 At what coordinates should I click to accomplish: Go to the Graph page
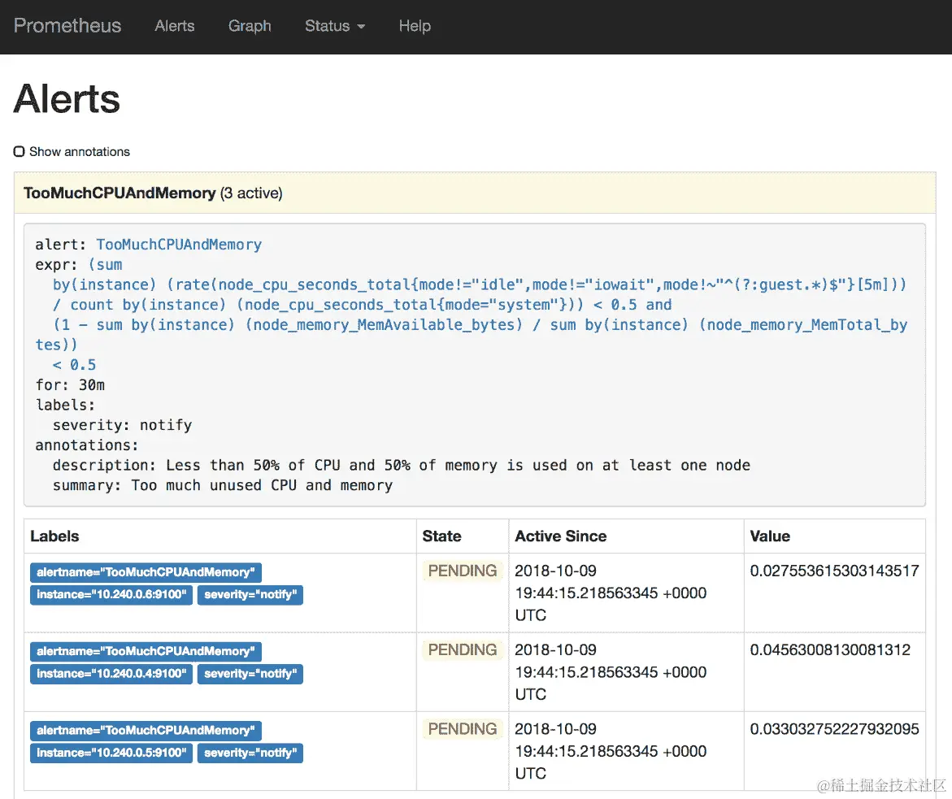tap(250, 26)
